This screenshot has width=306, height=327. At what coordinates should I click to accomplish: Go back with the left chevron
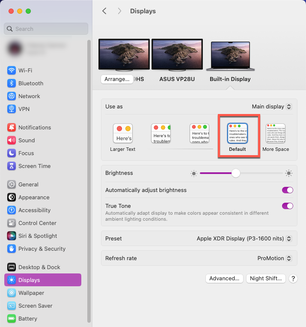pos(104,11)
